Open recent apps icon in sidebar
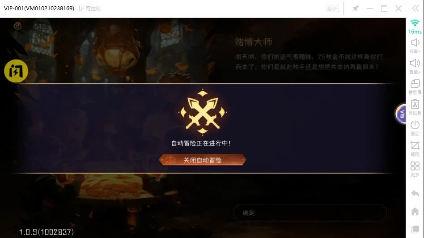This screenshot has width=424, height=238. point(415,229)
